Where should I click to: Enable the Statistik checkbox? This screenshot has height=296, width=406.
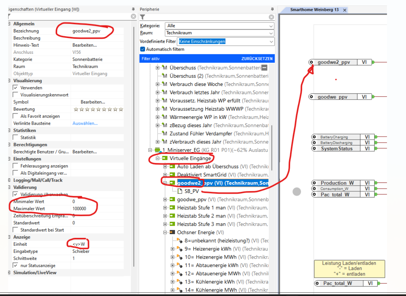coord(16,138)
